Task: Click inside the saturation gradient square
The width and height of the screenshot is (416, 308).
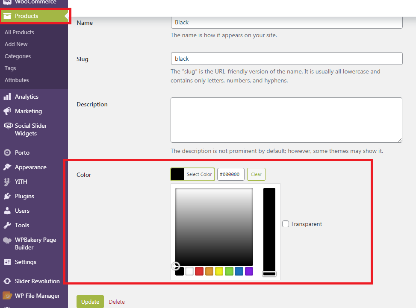Action: pos(214,227)
